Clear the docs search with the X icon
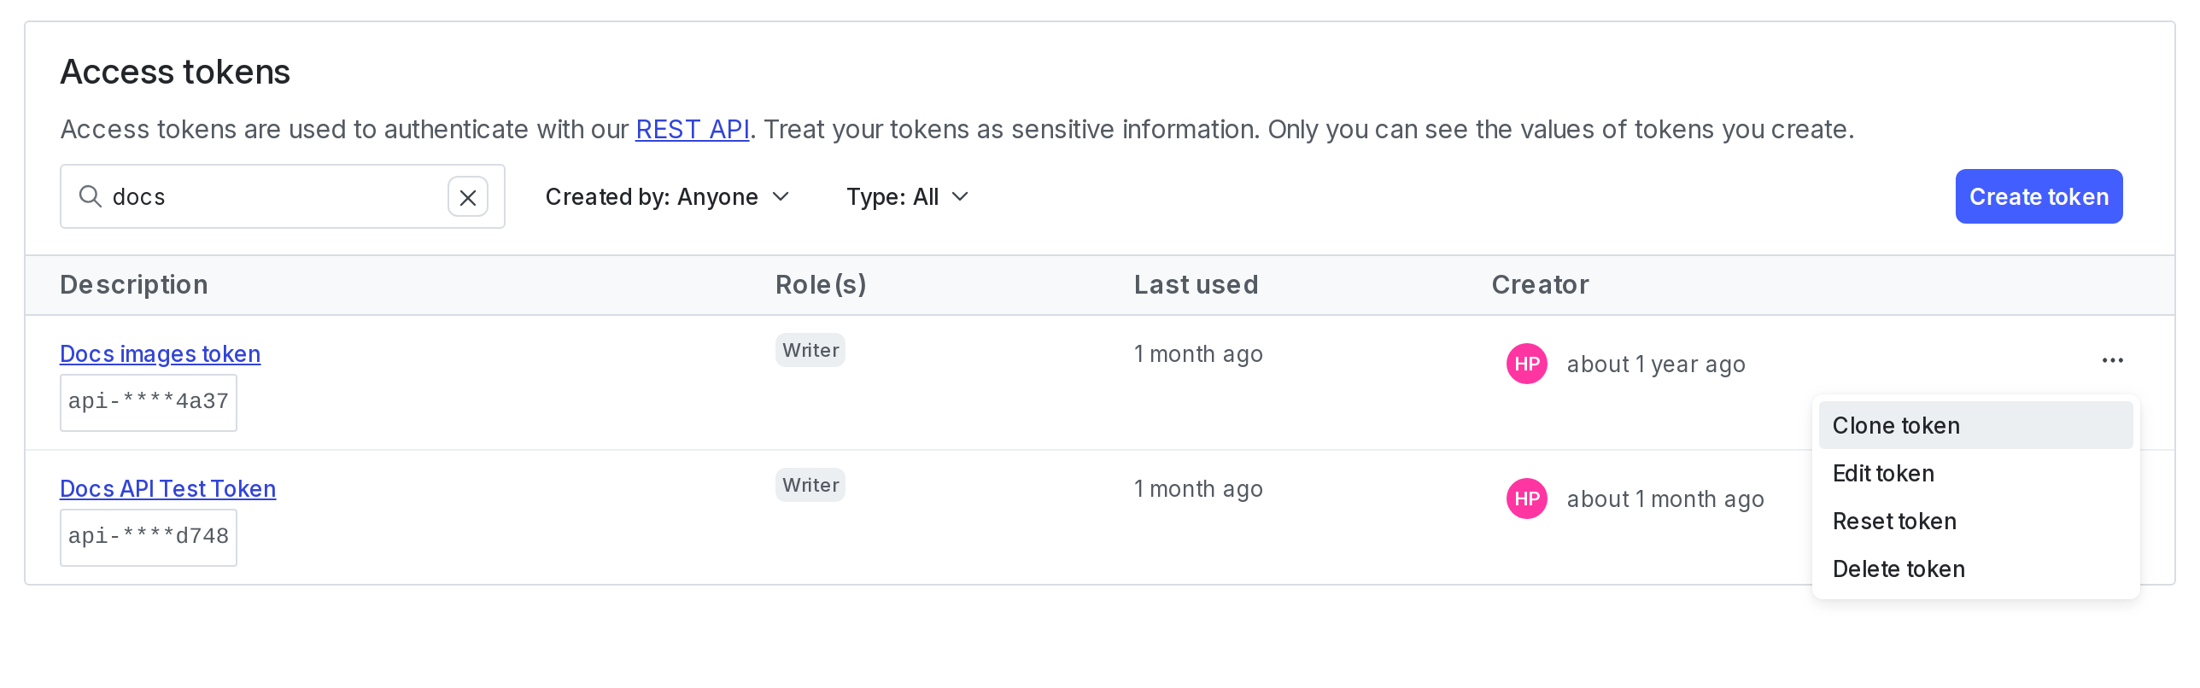The image size is (2200, 688). pos(468,196)
